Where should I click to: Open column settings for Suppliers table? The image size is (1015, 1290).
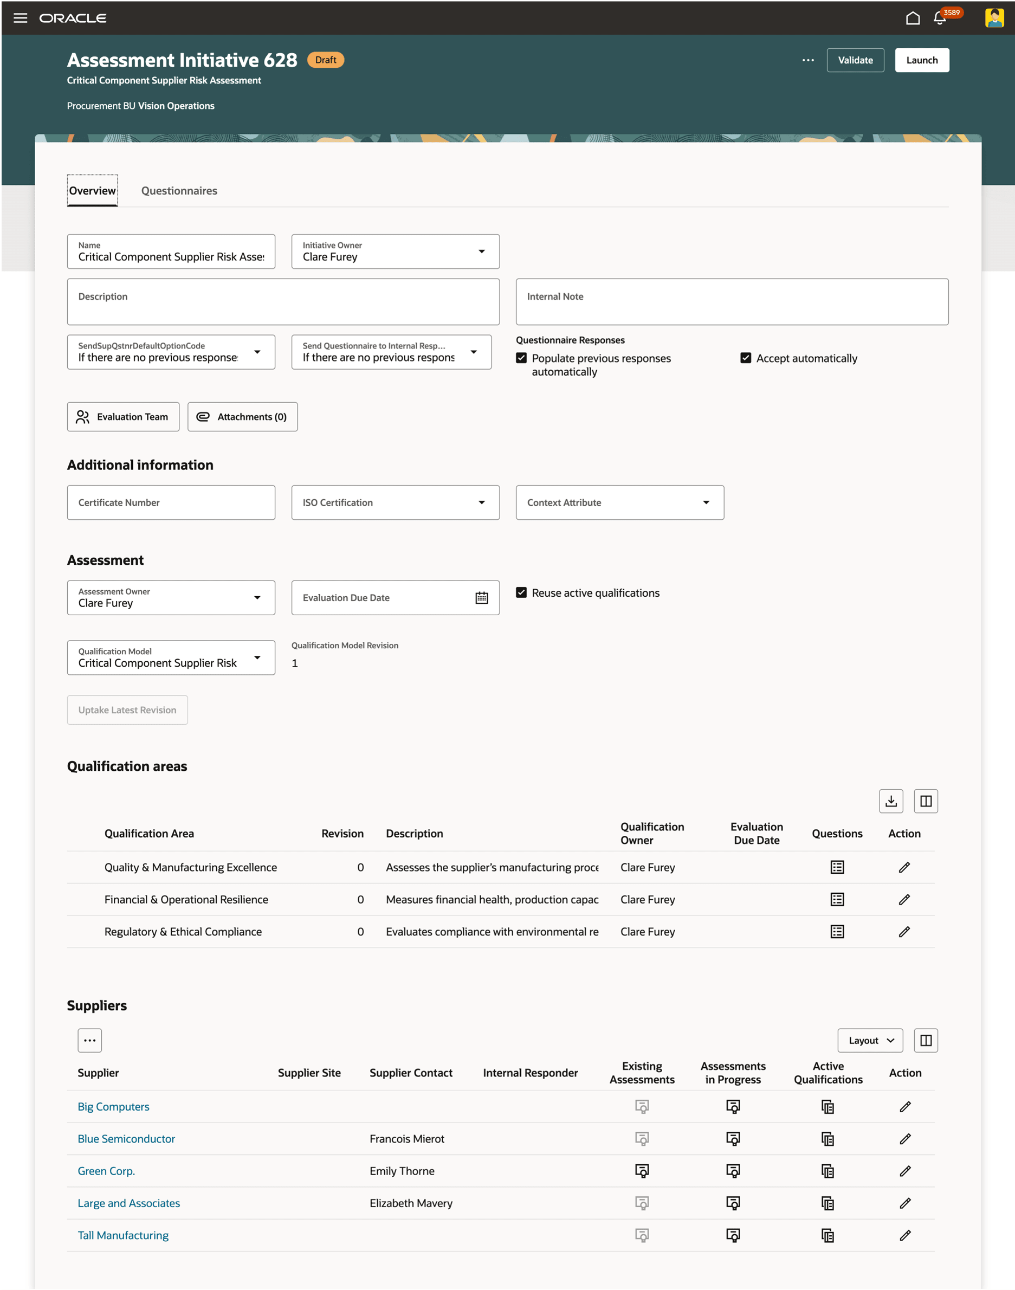[x=925, y=1040]
